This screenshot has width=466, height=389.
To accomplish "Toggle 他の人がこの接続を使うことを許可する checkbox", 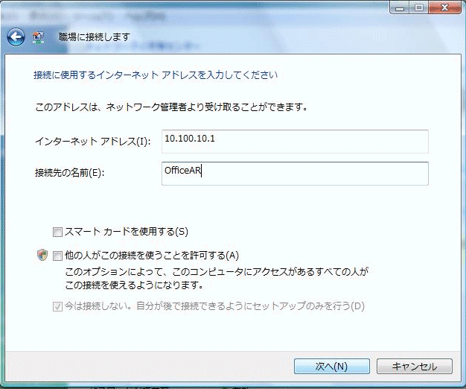I will point(57,256).
